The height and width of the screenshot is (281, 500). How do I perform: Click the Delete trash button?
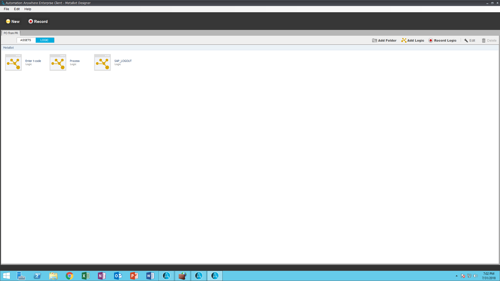[x=489, y=41]
